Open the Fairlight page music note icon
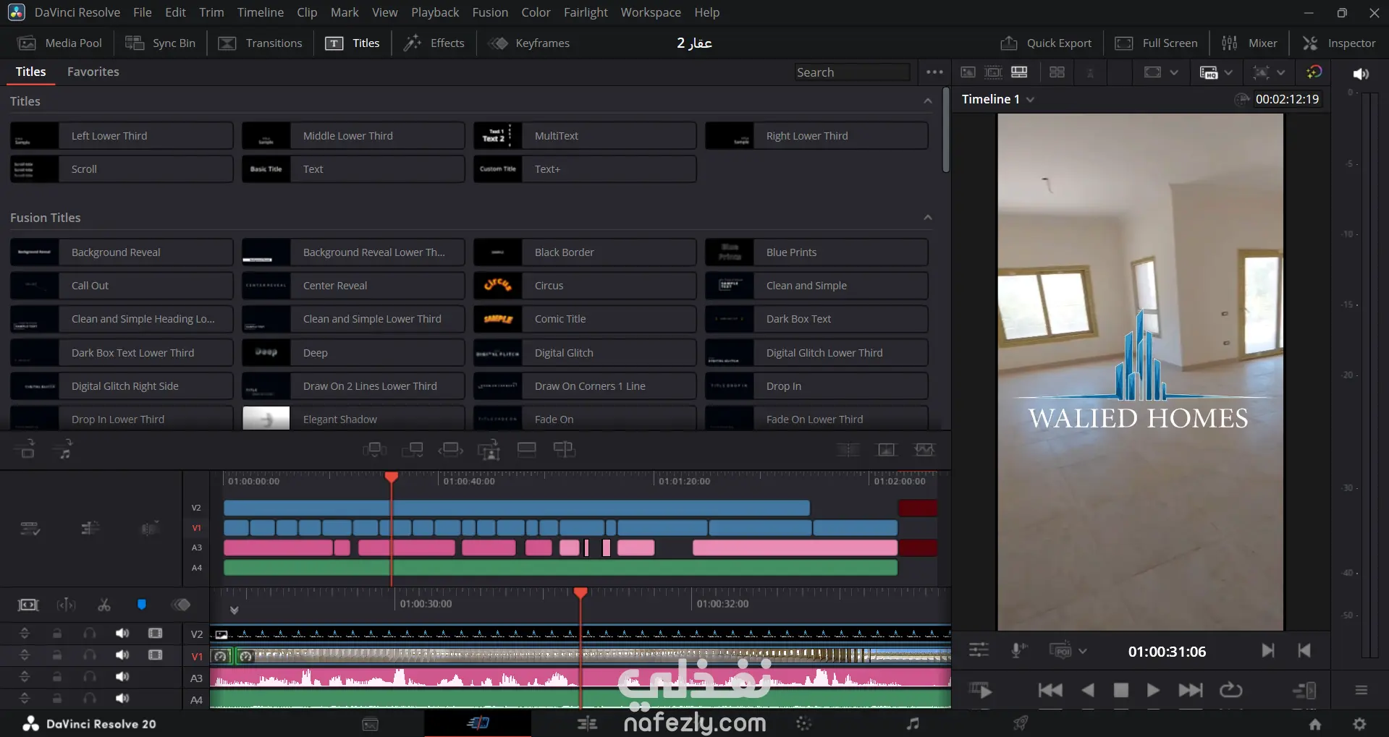This screenshot has height=737, width=1389. click(913, 723)
